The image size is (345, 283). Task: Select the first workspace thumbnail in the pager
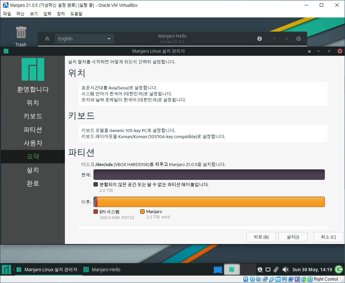click(x=232, y=270)
